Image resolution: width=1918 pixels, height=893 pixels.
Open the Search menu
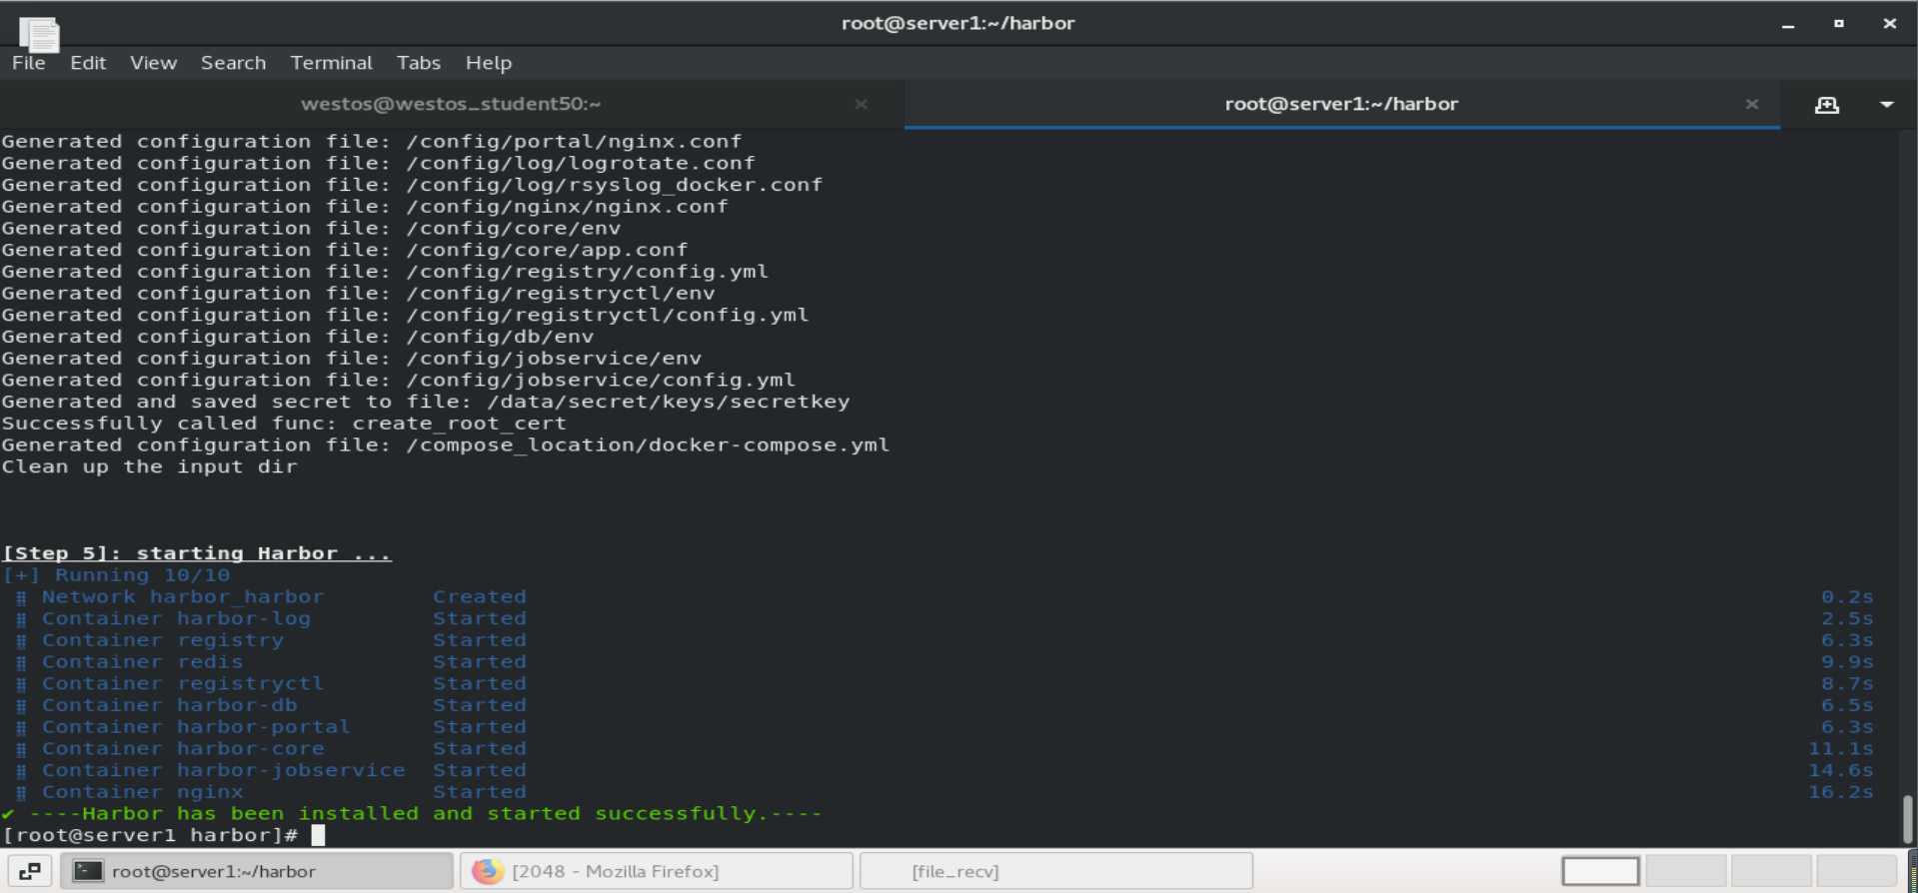coord(233,63)
